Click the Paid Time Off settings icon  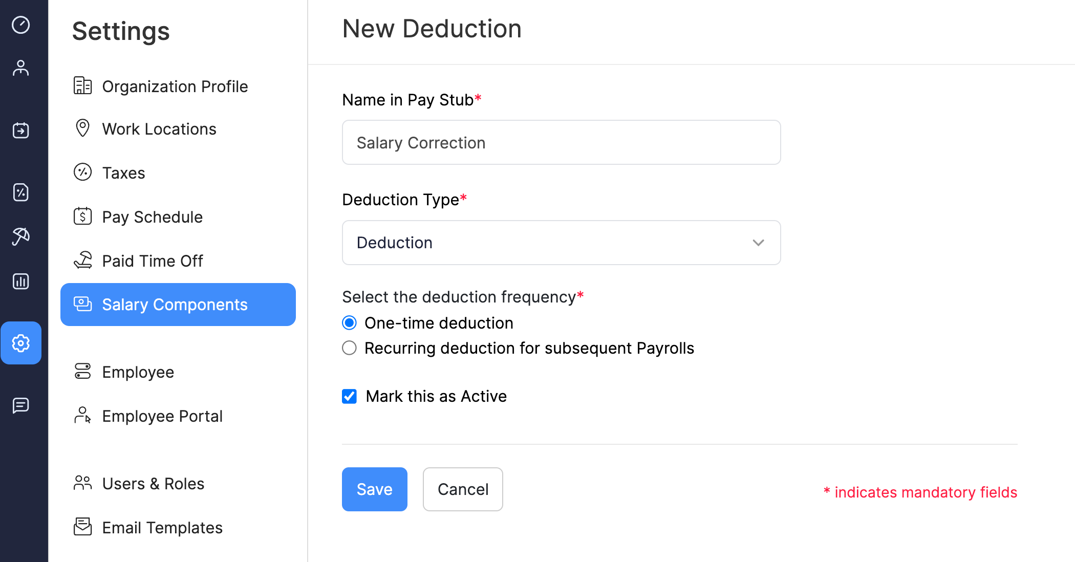pyautogui.click(x=82, y=261)
